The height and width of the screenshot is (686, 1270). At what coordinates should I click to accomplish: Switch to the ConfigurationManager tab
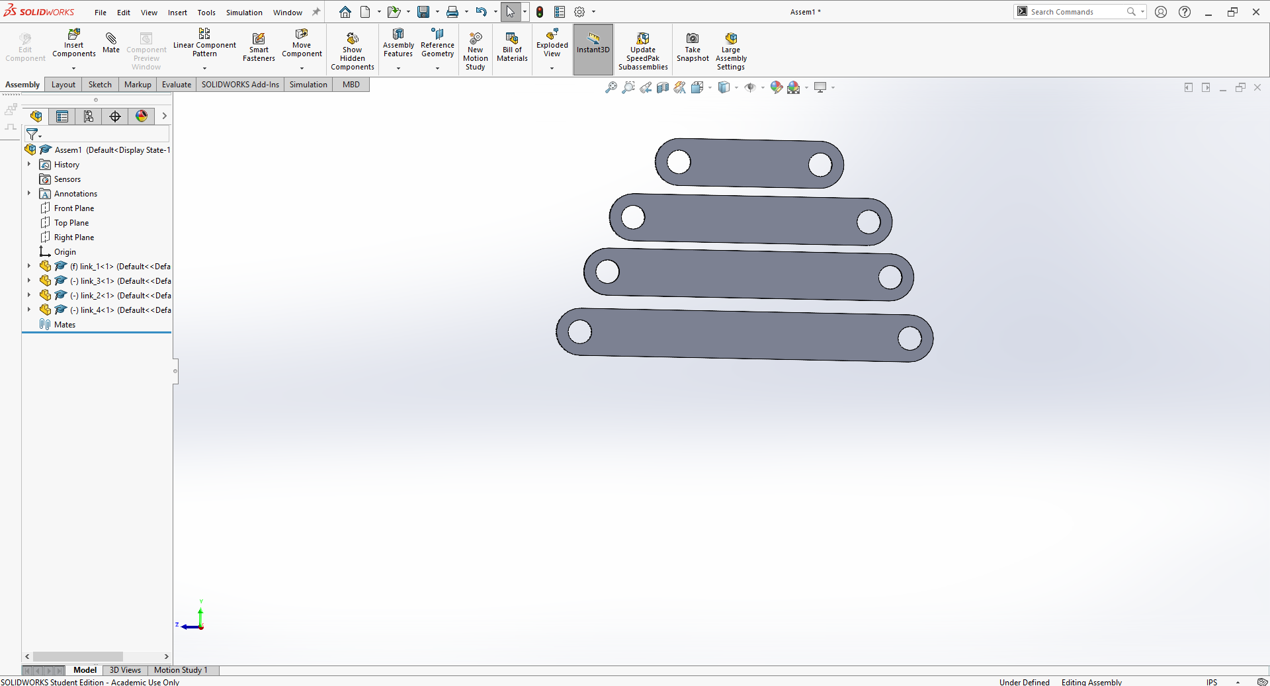point(88,116)
